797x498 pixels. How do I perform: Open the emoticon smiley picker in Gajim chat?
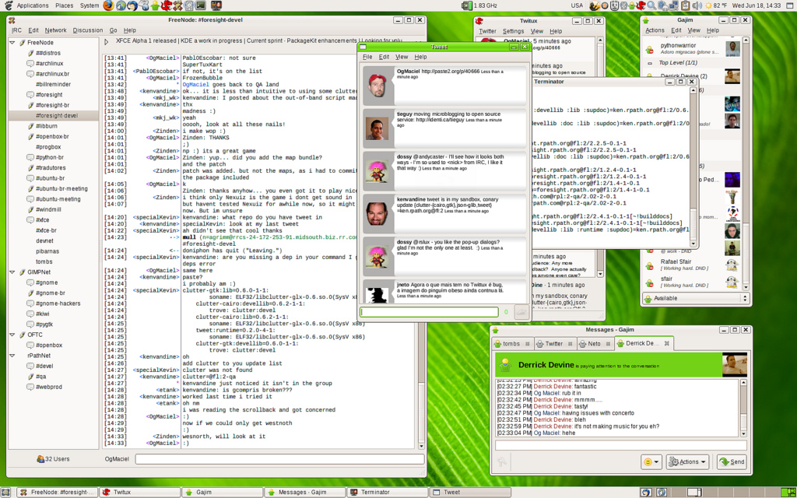point(651,461)
